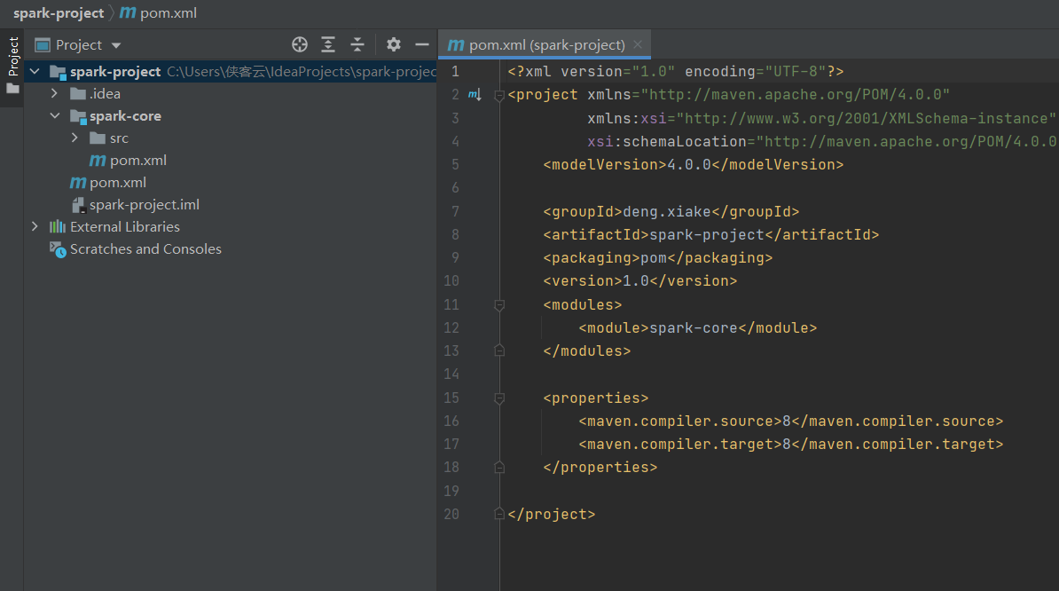Collapse the spark-project root node
The height and width of the screenshot is (591, 1059).
pos(35,71)
